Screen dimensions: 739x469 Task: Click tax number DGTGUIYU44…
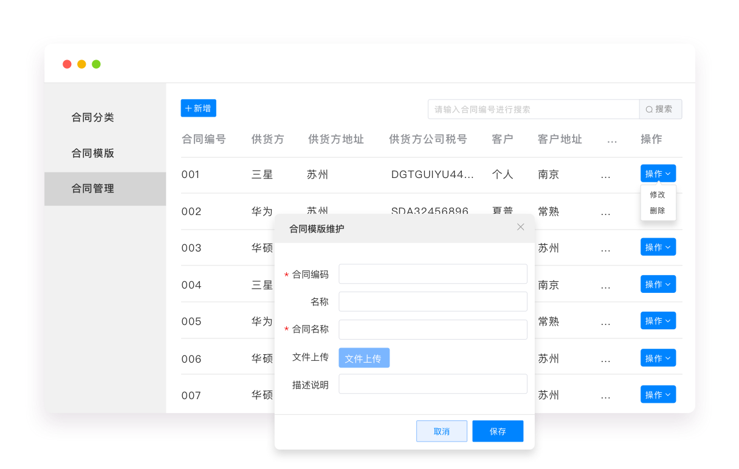(x=432, y=175)
